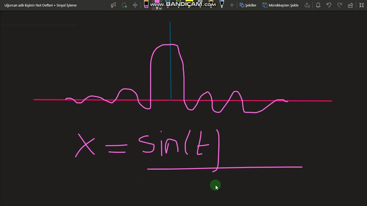
Task: Open the share menu
Action: click(x=350, y=5)
